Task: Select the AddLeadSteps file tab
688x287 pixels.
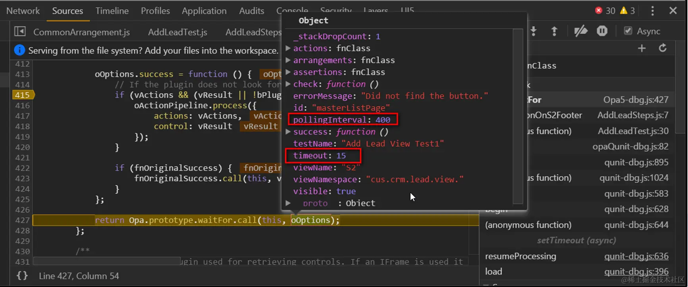Action: pos(253,32)
